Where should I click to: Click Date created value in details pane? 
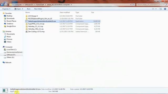pyautogui.click(x=86, y=89)
